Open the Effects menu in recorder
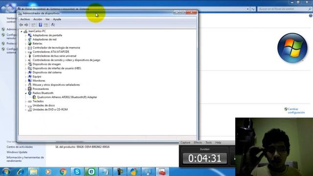313x176 pixels. [198, 142]
